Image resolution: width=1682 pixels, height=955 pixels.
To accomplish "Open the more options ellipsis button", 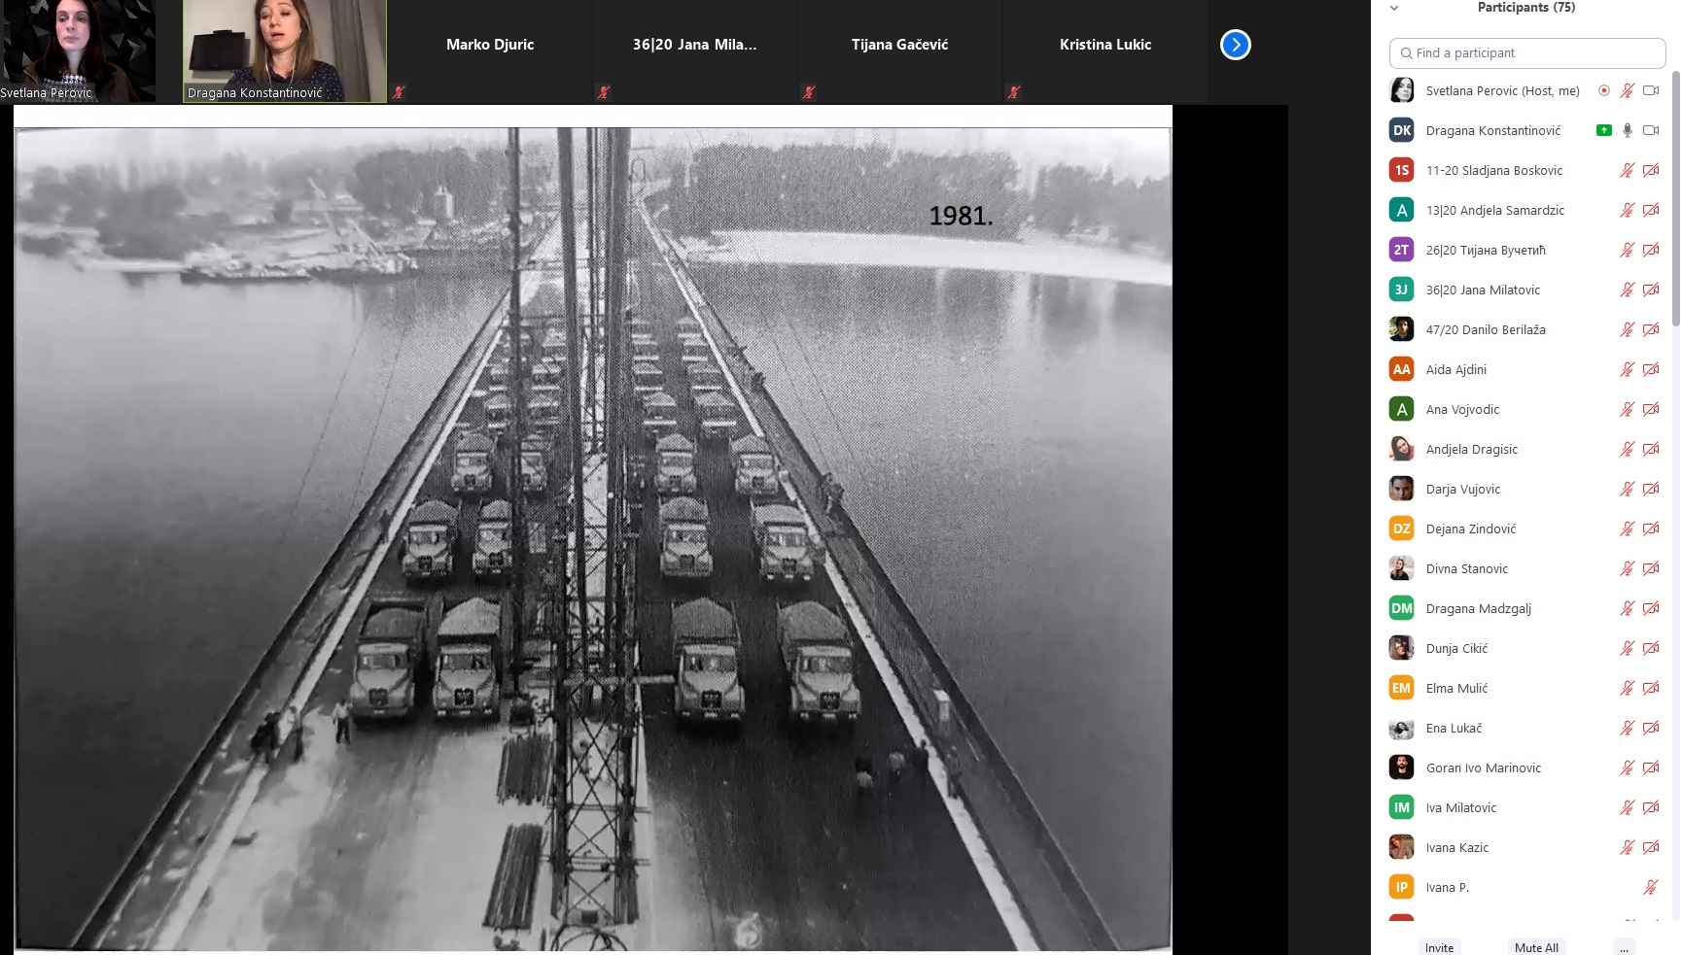I will [1624, 947].
